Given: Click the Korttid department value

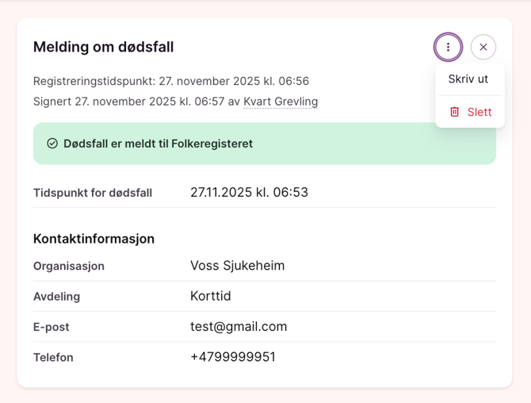Looking at the screenshot, I should click(210, 296).
